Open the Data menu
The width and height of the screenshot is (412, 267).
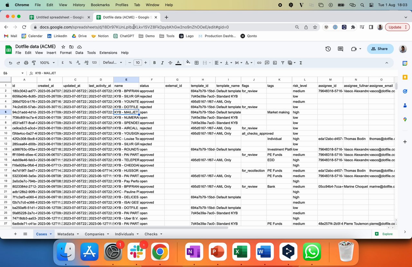coord(79,53)
